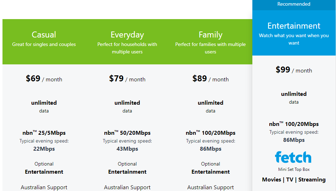Click Movies | TV | Streaming text
The height and width of the screenshot is (191, 336).
pyautogui.click(x=294, y=180)
